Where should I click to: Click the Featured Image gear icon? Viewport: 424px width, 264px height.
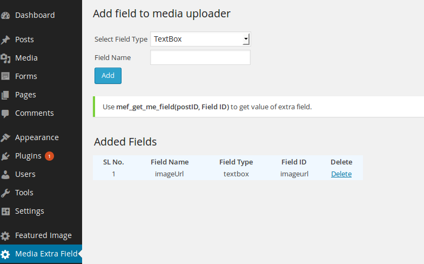(5, 236)
